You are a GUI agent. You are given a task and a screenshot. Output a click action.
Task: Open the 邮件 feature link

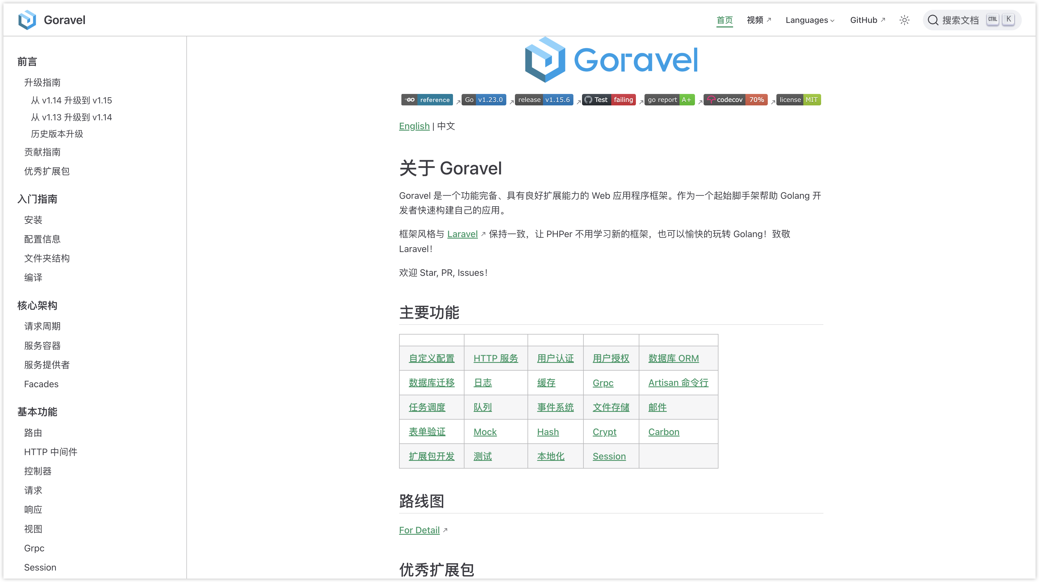(x=657, y=407)
